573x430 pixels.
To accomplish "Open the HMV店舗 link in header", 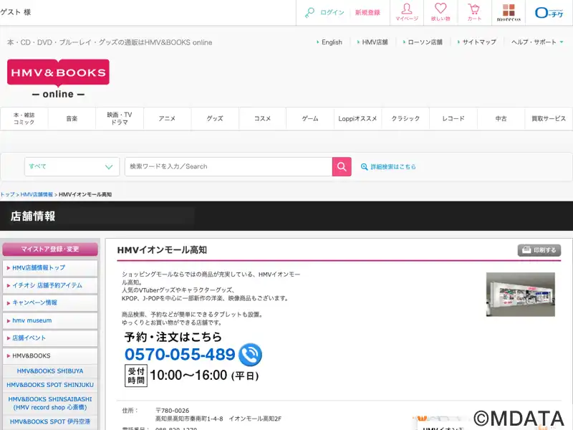I will (x=375, y=42).
